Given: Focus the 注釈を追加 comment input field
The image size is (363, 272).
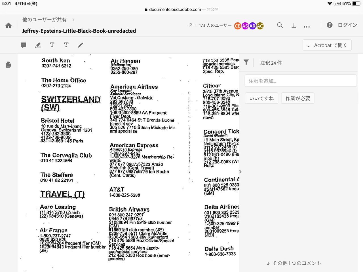Looking at the screenshot, I should click(301, 81).
